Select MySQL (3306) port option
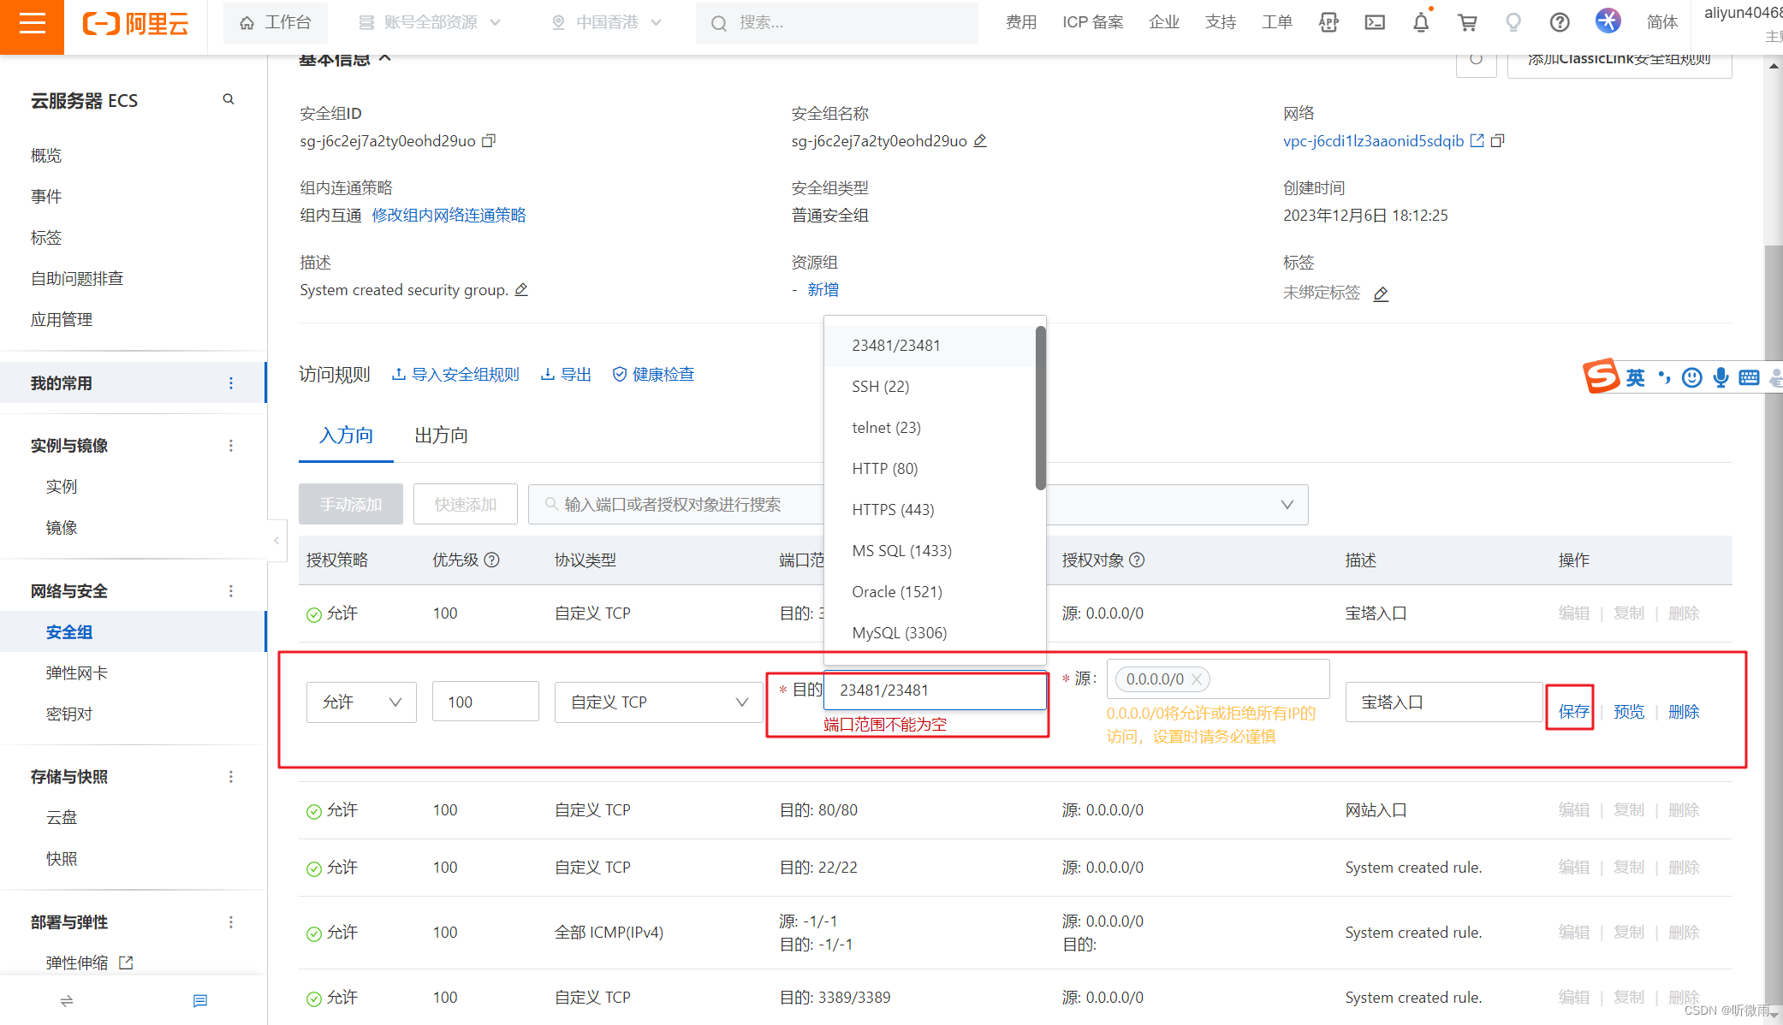This screenshot has height=1025, width=1783. click(x=930, y=633)
